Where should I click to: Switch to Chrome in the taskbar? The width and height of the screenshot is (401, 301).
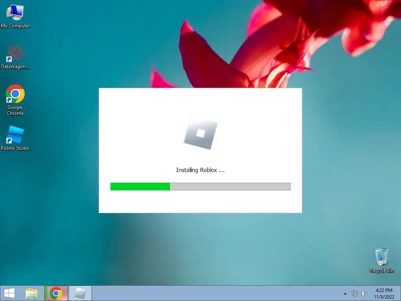point(56,293)
